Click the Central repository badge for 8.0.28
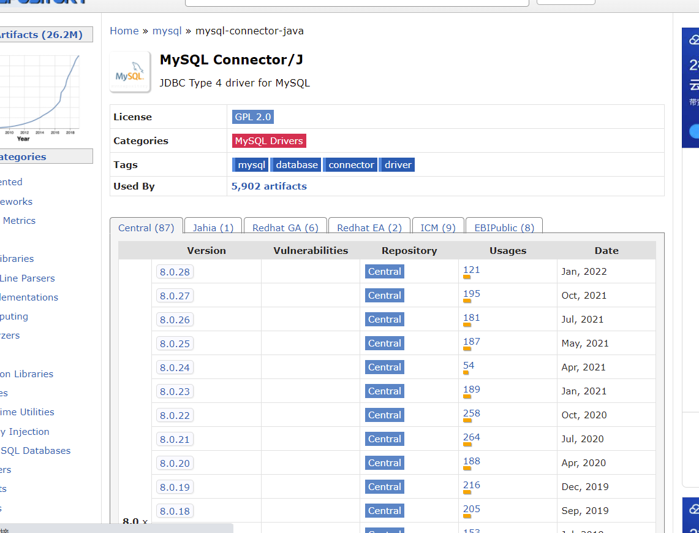Screen dimensions: 699x533 [385, 272]
